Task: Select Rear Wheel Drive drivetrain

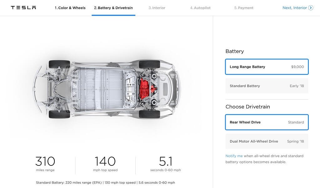Action: 267,122
